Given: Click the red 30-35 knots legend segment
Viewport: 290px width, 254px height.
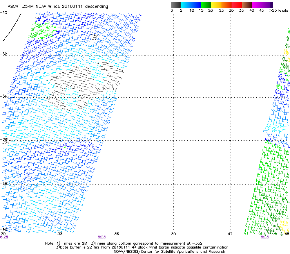Looking at the screenshot, I should click(237, 5).
